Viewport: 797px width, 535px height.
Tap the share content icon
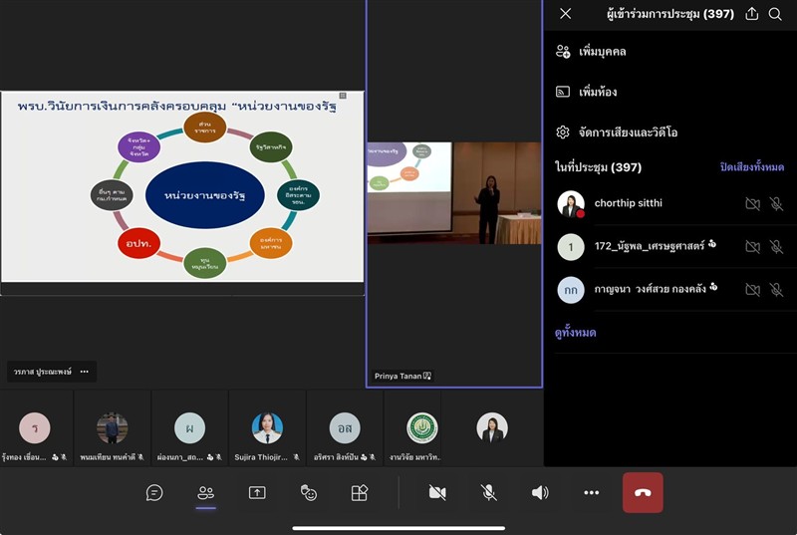click(257, 492)
